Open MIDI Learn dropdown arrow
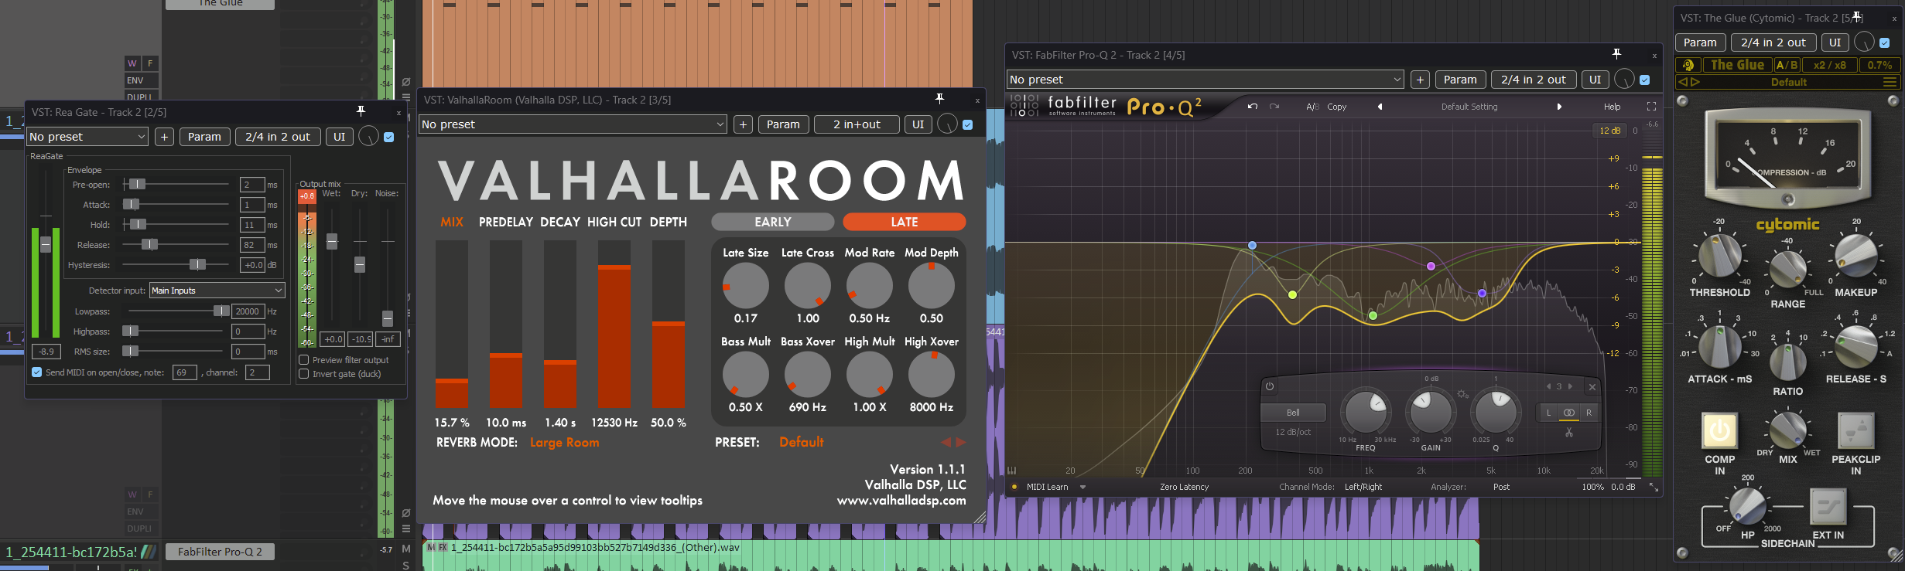This screenshot has height=571, width=1905. click(1082, 487)
